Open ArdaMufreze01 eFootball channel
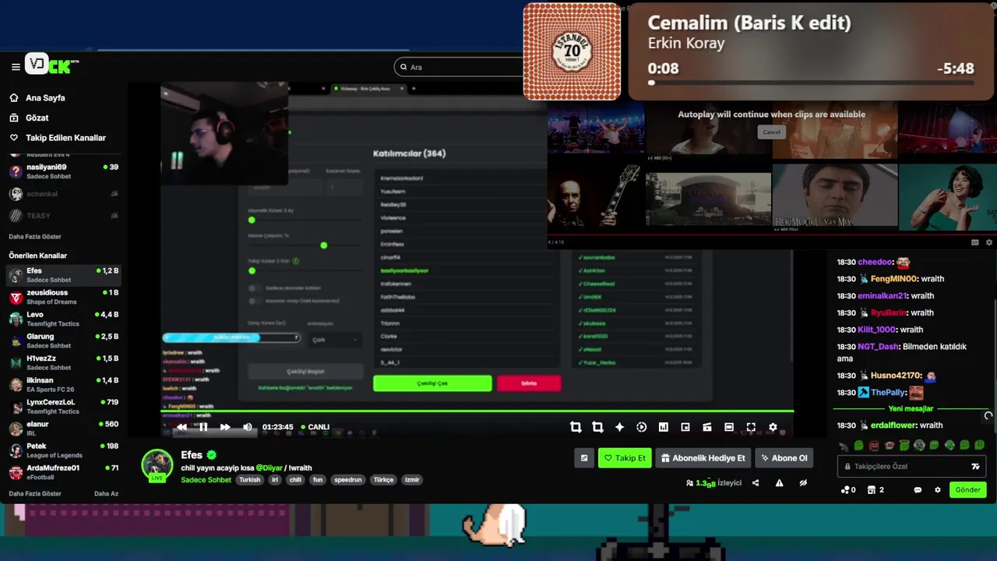The width and height of the screenshot is (997, 561). point(64,472)
